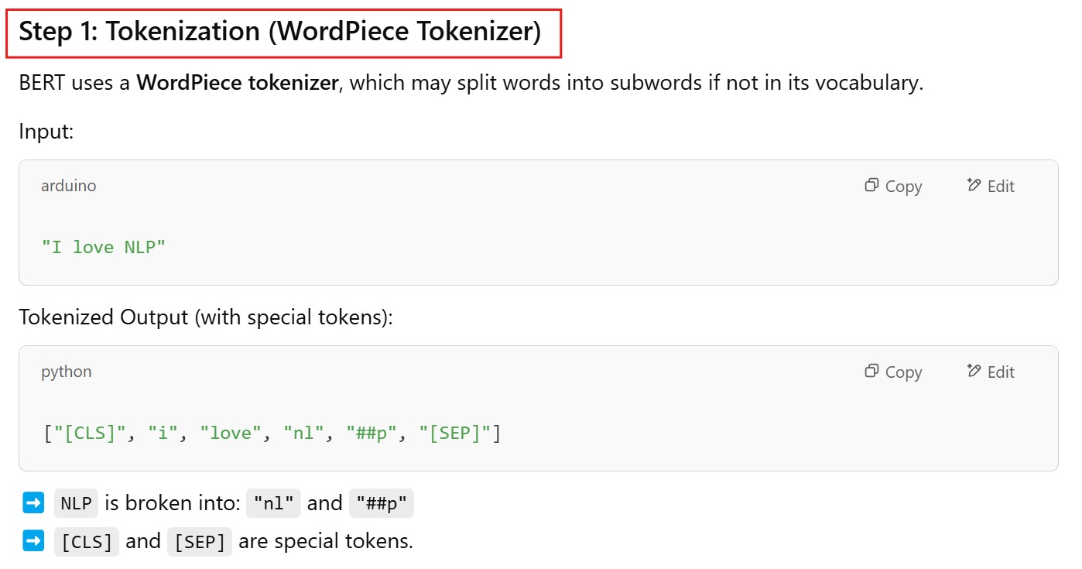The height and width of the screenshot is (569, 1082).
Task: Click the inline "nl" code chip below the code
Action: (273, 504)
